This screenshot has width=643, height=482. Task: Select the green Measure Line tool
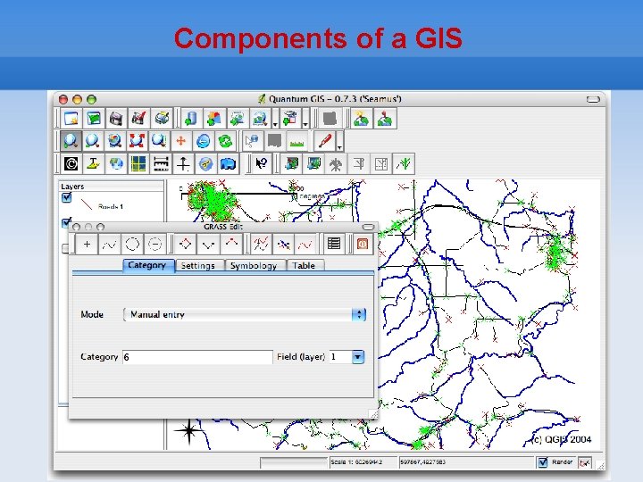296,141
